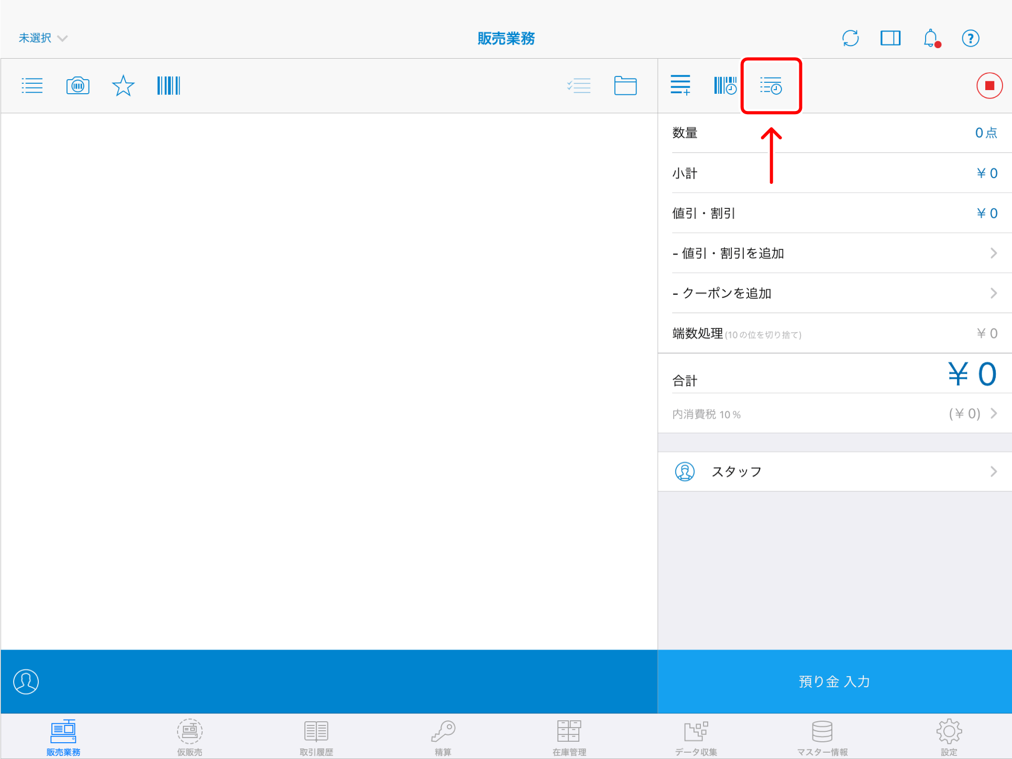This screenshot has width=1012, height=759.
Task: Click the add line item icon
Action: coord(680,85)
